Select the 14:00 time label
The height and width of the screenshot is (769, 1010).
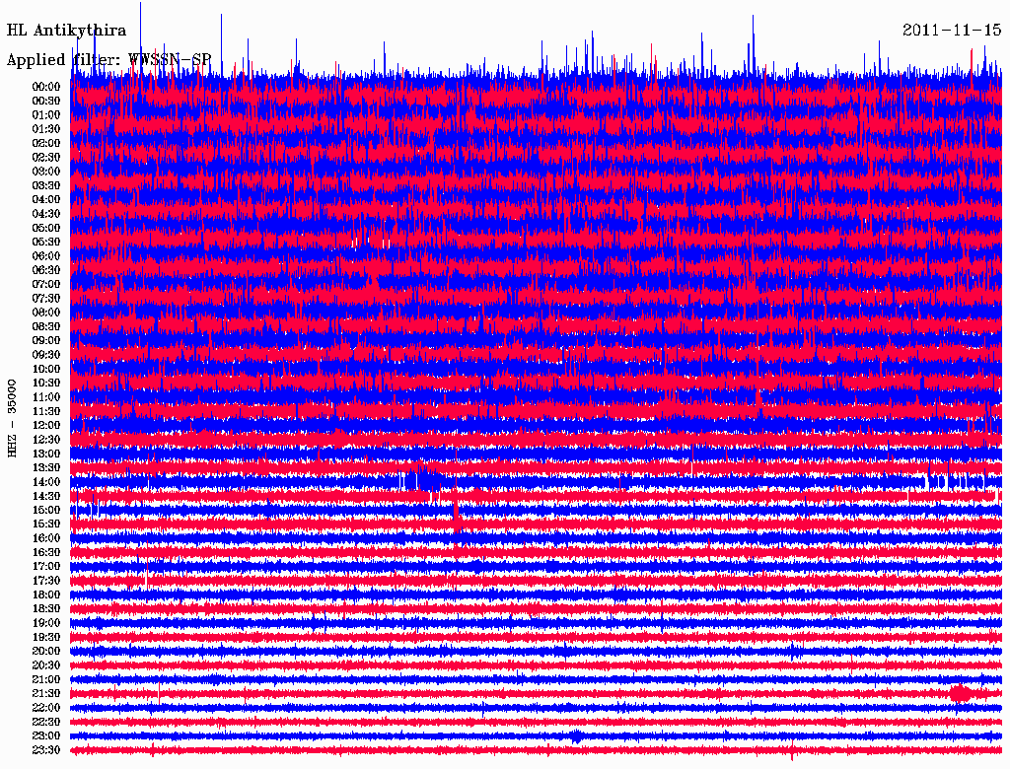coord(46,482)
